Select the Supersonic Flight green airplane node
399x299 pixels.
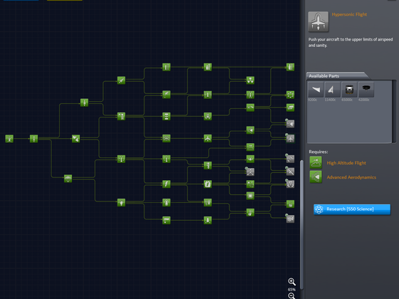coord(207,139)
